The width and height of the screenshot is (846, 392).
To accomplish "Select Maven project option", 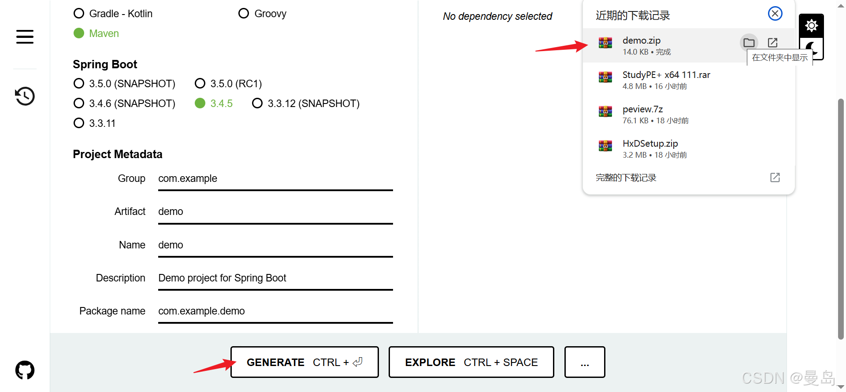I will tap(96, 33).
